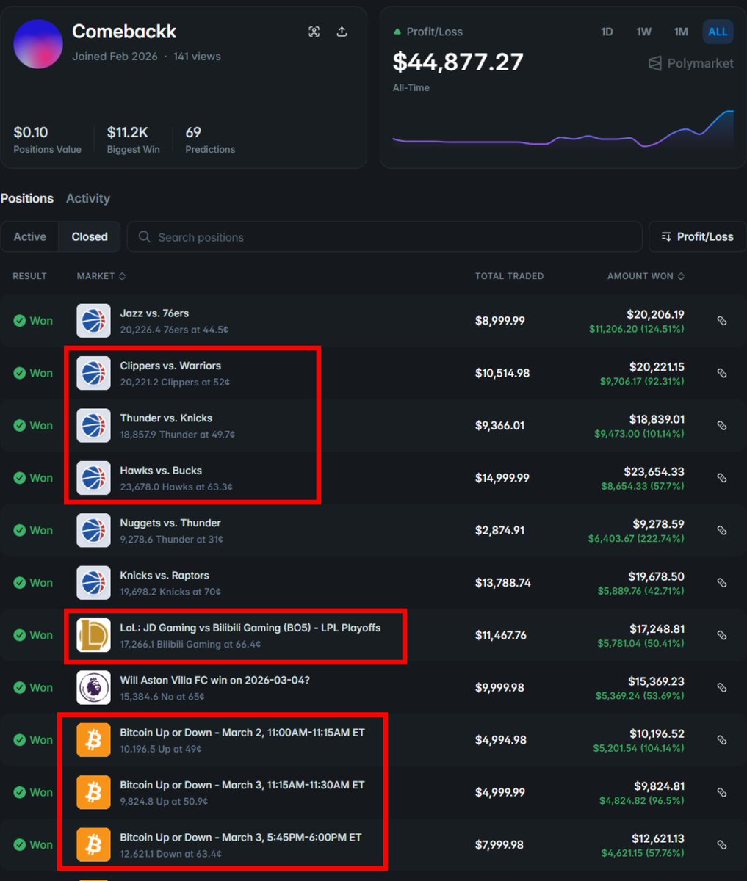Click NBA logo for Clippers vs. Warriors
This screenshot has width=747, height=881.
tap(93, 373)
